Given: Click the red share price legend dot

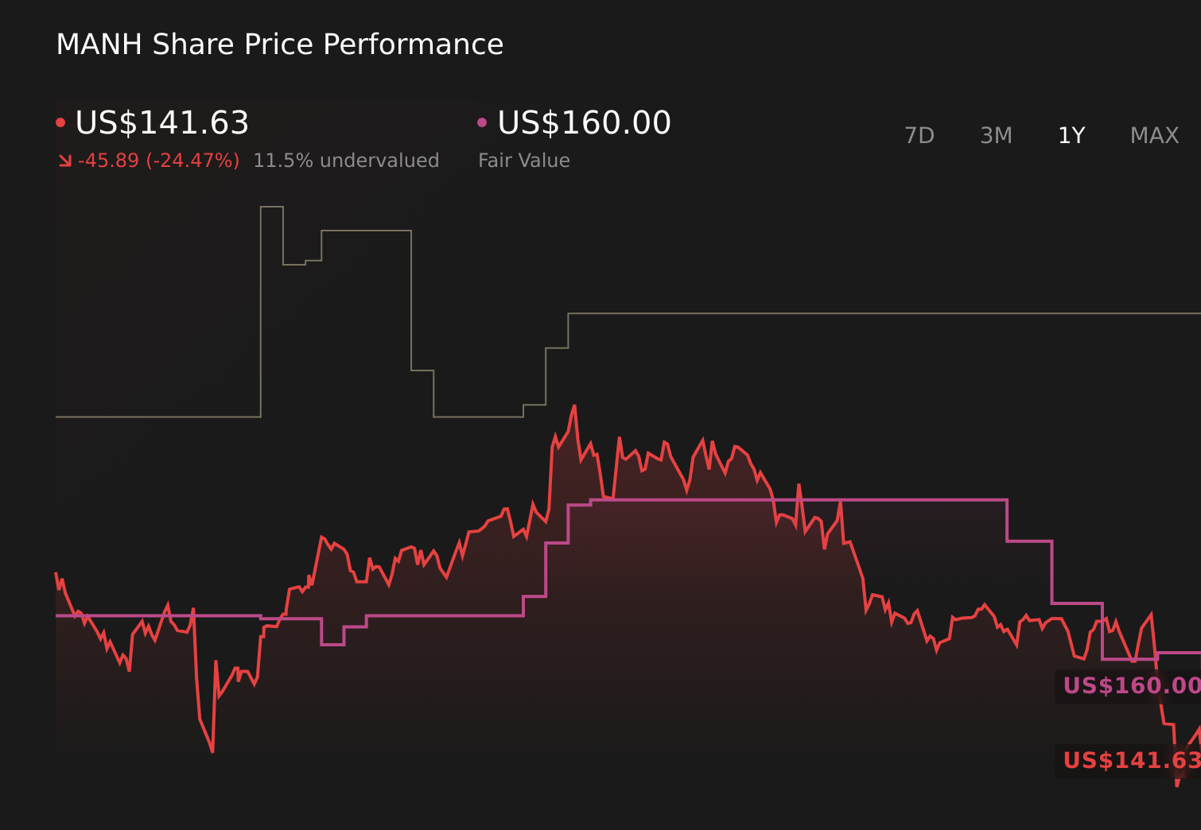Looking at the screenshot, I should pos(61,121).
